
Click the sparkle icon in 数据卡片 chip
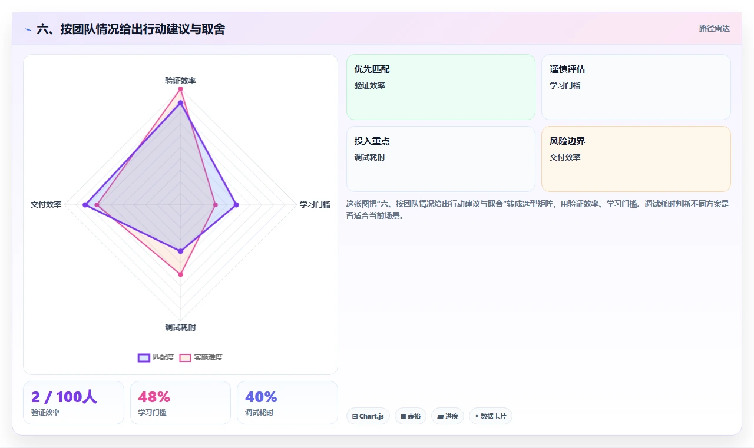click(x=477, y=416)
